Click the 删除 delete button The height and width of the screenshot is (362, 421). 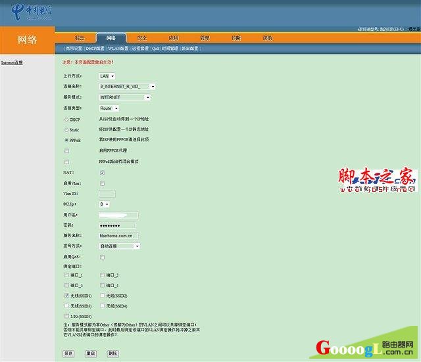pyautogui.click(x=112, y=353)
